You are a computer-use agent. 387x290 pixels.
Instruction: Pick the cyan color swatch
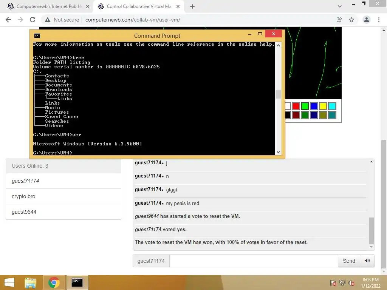tap(332, 106)
